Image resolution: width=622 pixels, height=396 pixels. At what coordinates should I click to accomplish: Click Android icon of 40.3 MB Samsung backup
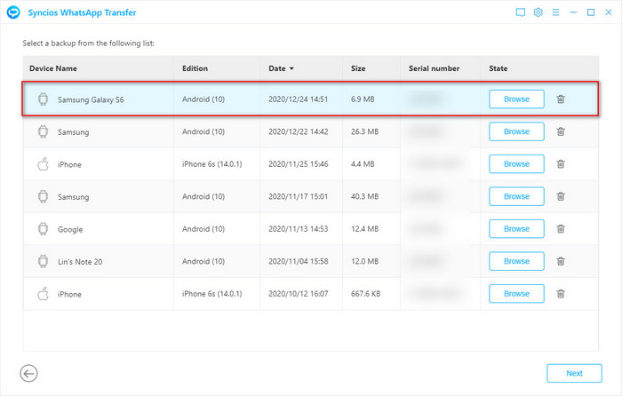[43, 196]
